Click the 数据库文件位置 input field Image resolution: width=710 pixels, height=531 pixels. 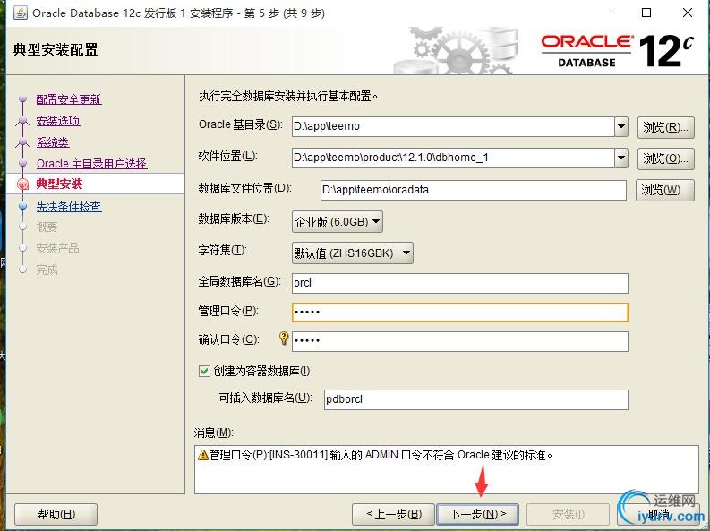point(474,190)
